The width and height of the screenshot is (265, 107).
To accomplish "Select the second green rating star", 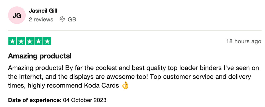I will pos(21,42).
